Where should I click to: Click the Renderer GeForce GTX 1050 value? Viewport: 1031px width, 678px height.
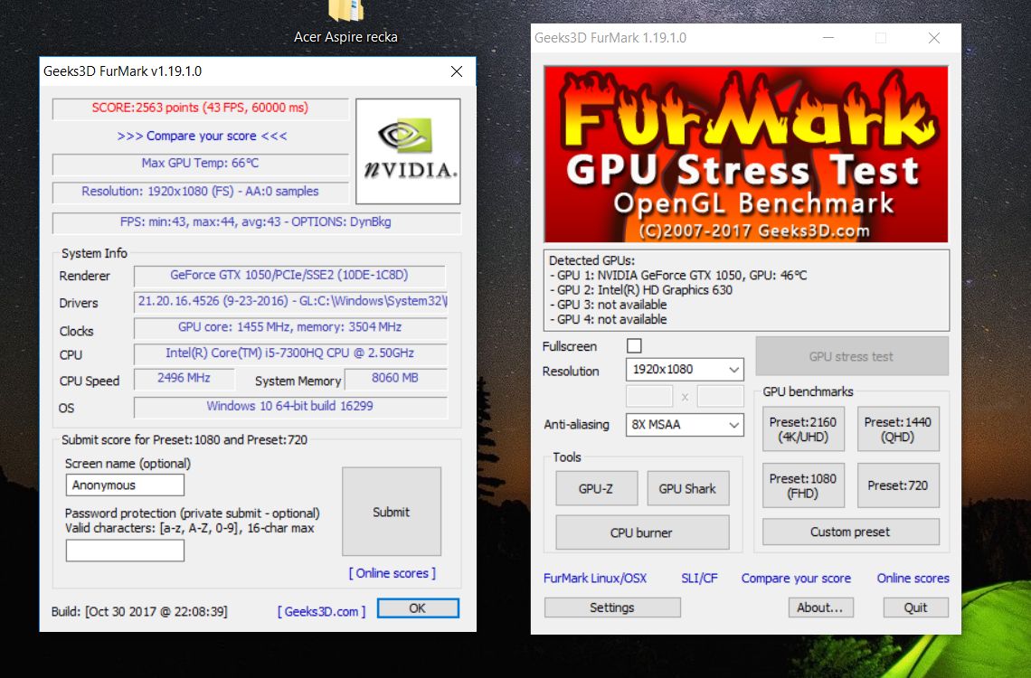point(289,276)
